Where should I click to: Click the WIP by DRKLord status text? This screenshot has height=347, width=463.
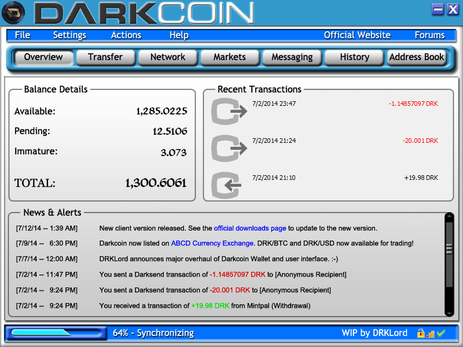[x=374, y=333]
